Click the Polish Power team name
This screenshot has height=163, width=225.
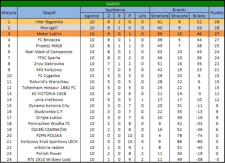[49, 153]
